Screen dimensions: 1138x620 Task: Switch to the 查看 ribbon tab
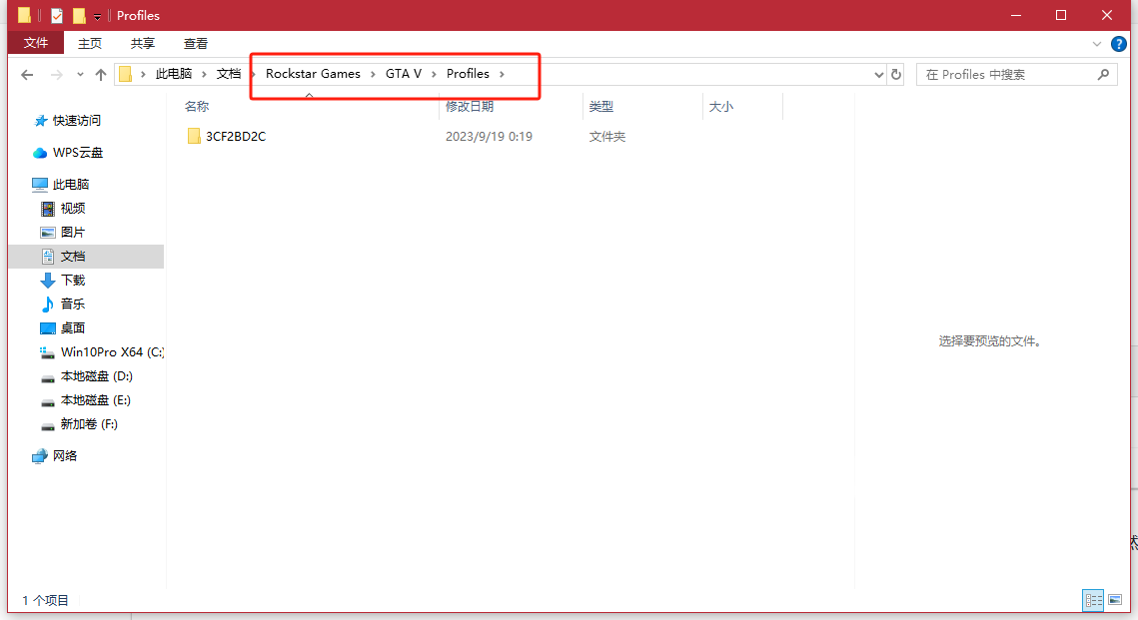tap(196, 43)
